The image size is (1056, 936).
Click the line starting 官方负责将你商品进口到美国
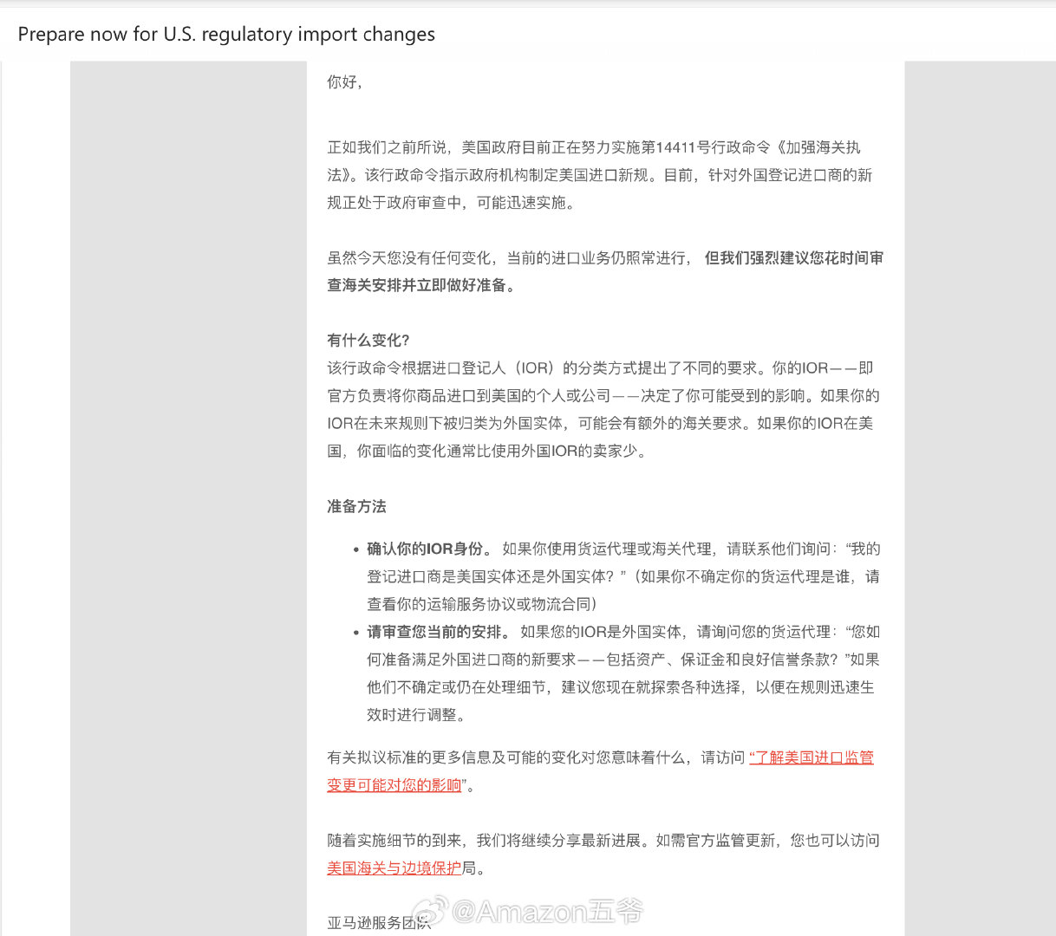point(603,396)
